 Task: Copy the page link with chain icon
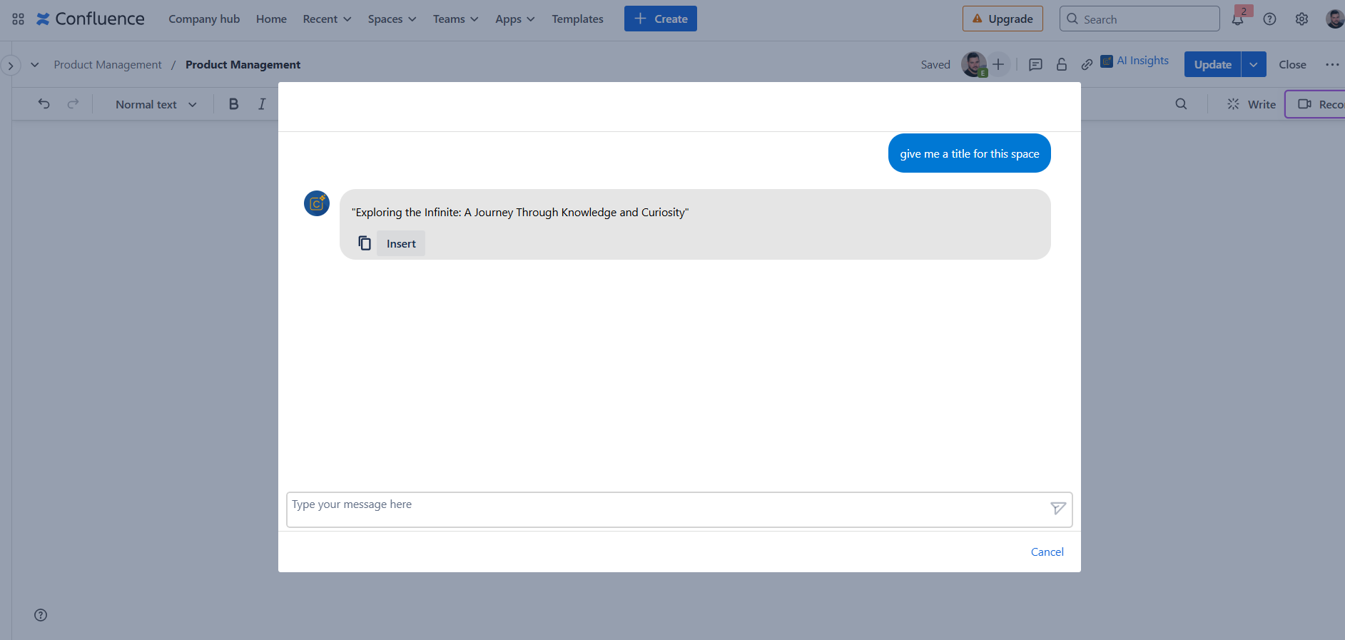(x=1087, y=65)
